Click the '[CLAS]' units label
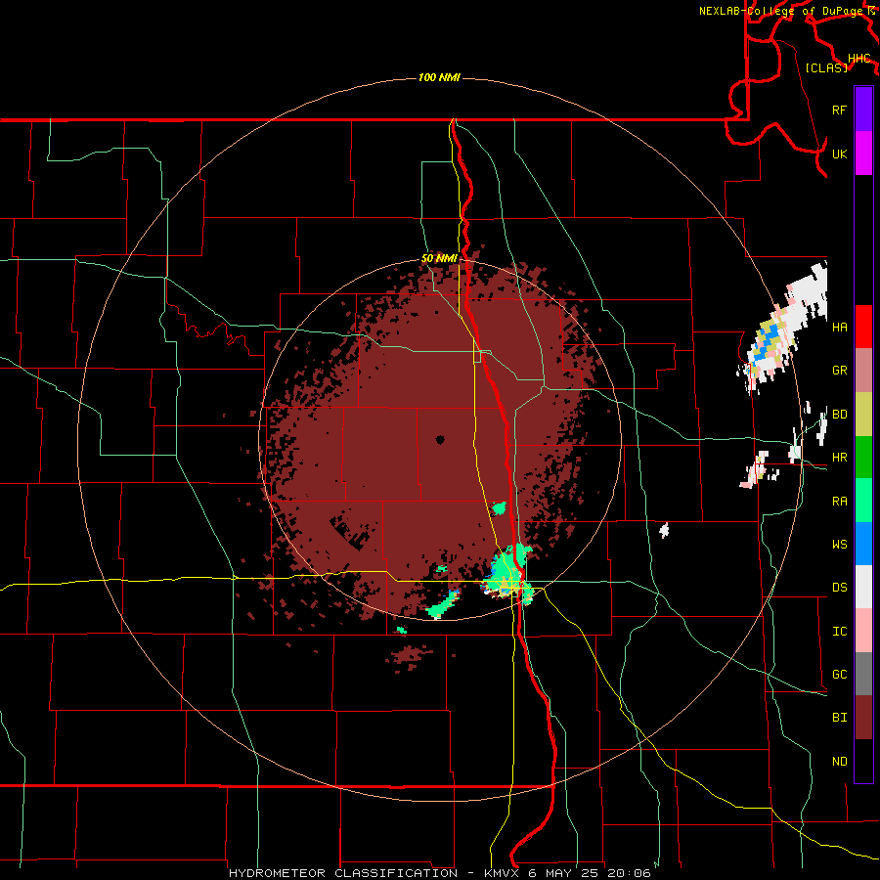 pyautogui.click(x=826, y=68)
